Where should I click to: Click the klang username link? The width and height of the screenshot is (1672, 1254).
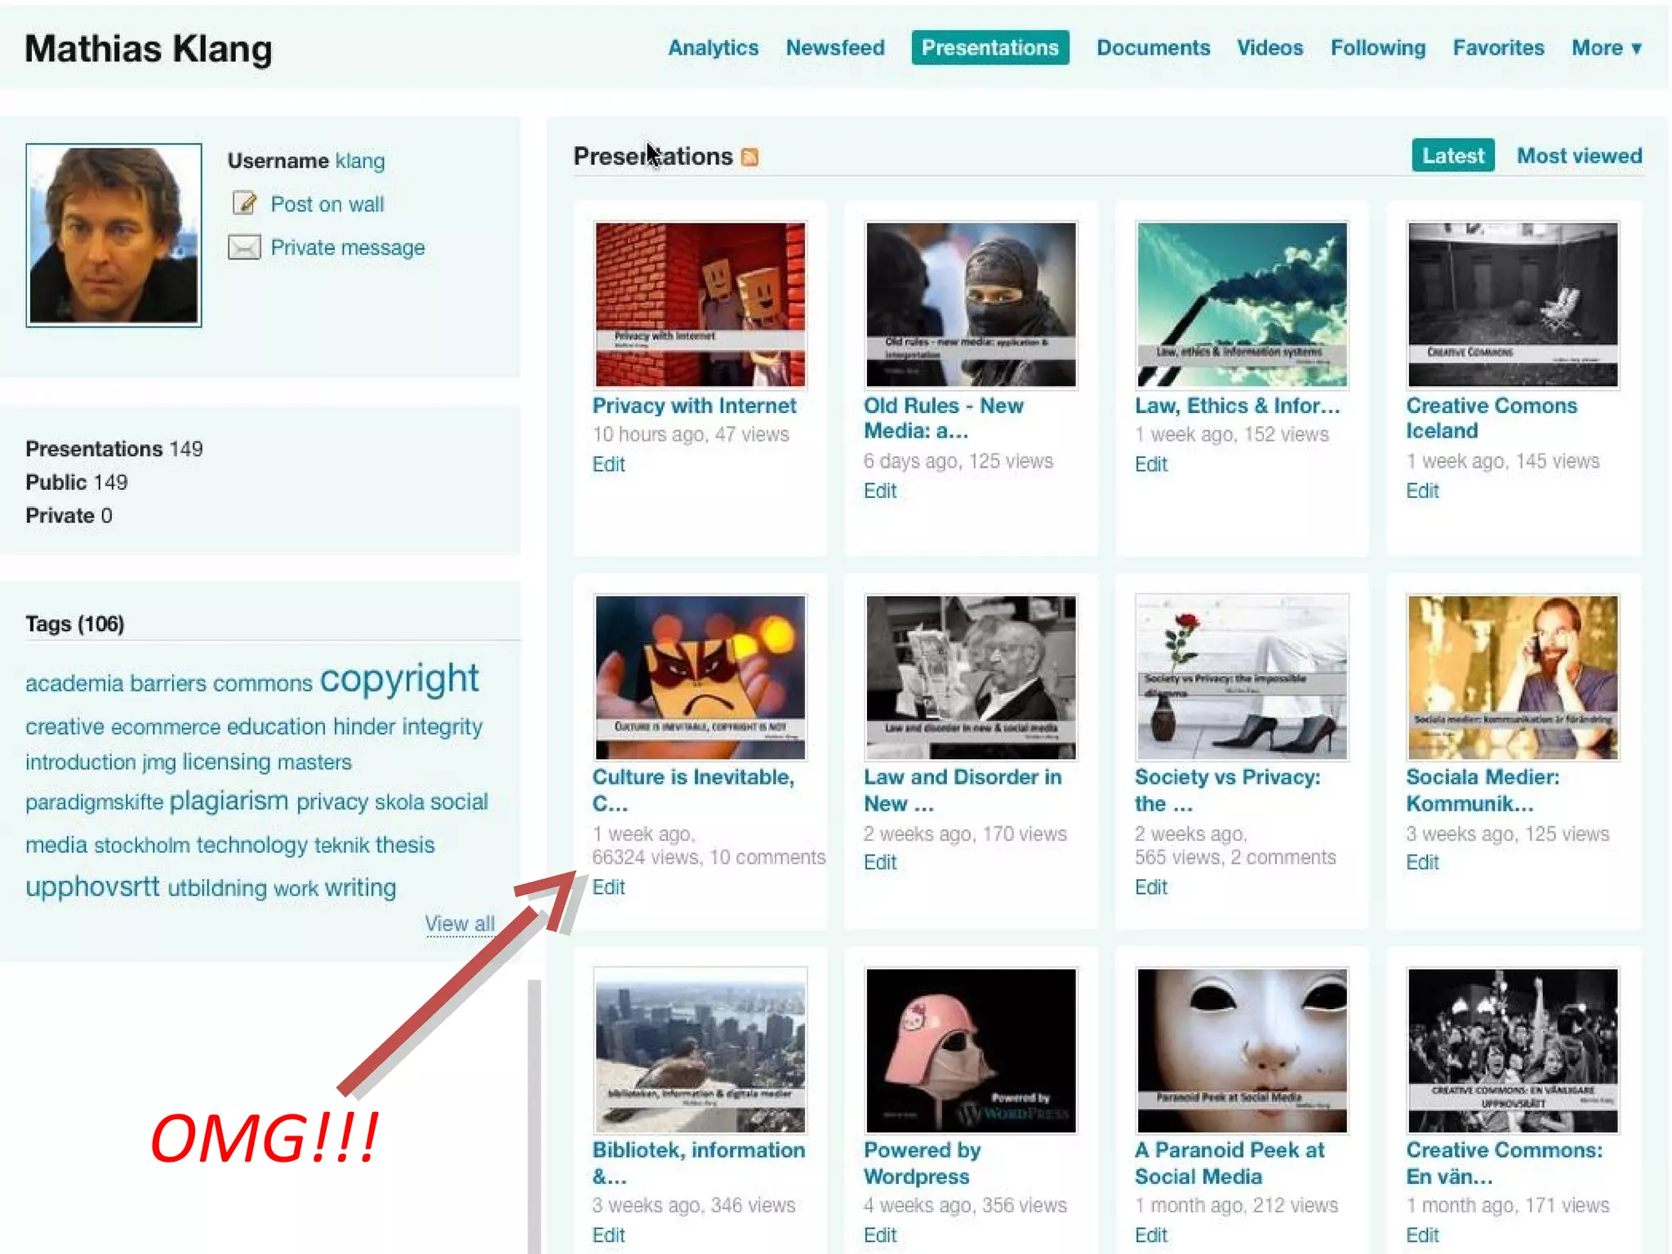(359, 161)
